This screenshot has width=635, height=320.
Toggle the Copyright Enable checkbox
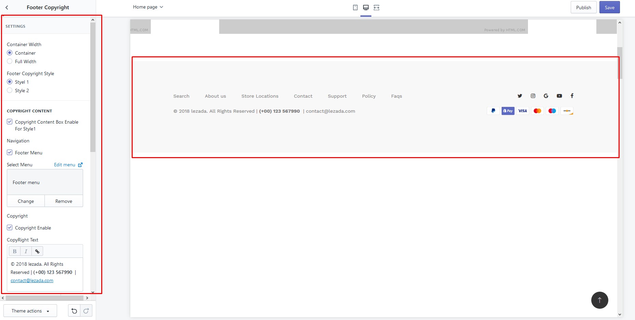tap(10, 228)
